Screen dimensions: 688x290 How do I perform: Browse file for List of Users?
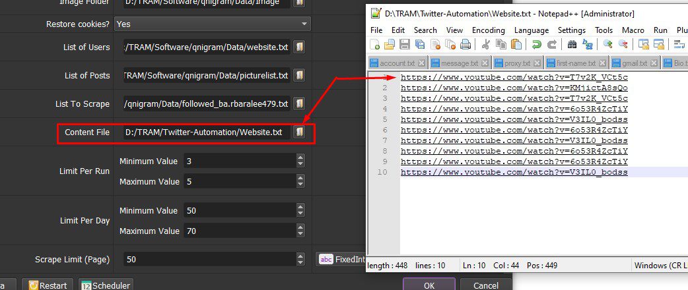tap(299, 47)
